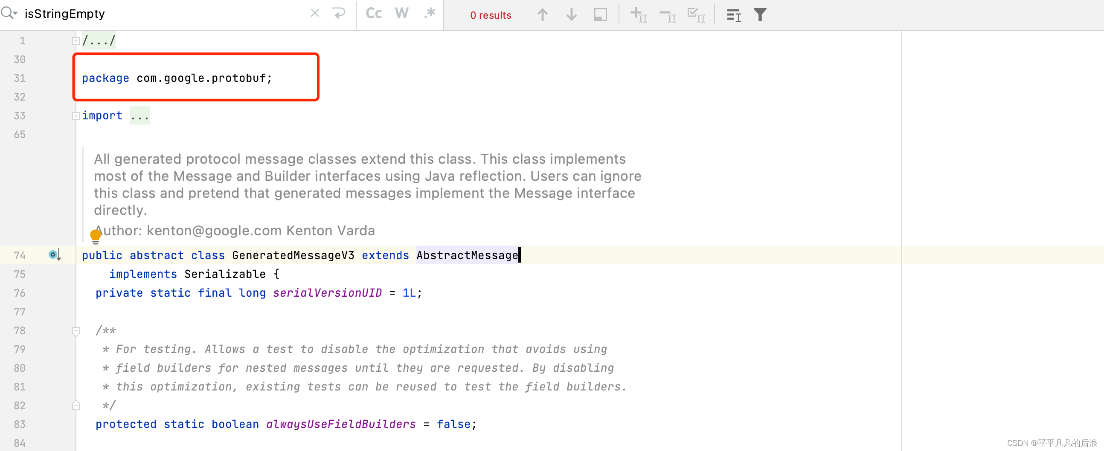The width and height of the screenshot is (1104, 451).
Task: Close the search bar
Action: (314, 13)
